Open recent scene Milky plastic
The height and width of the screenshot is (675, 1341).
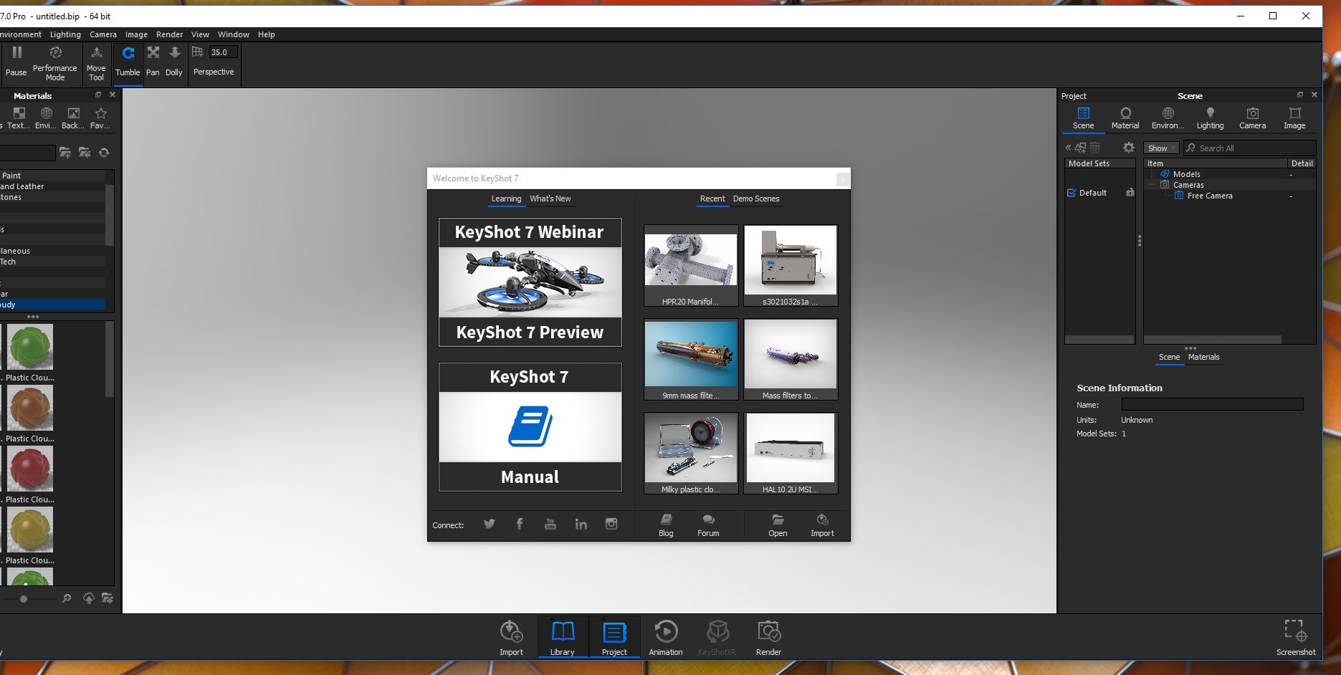(x=691, y=454)
